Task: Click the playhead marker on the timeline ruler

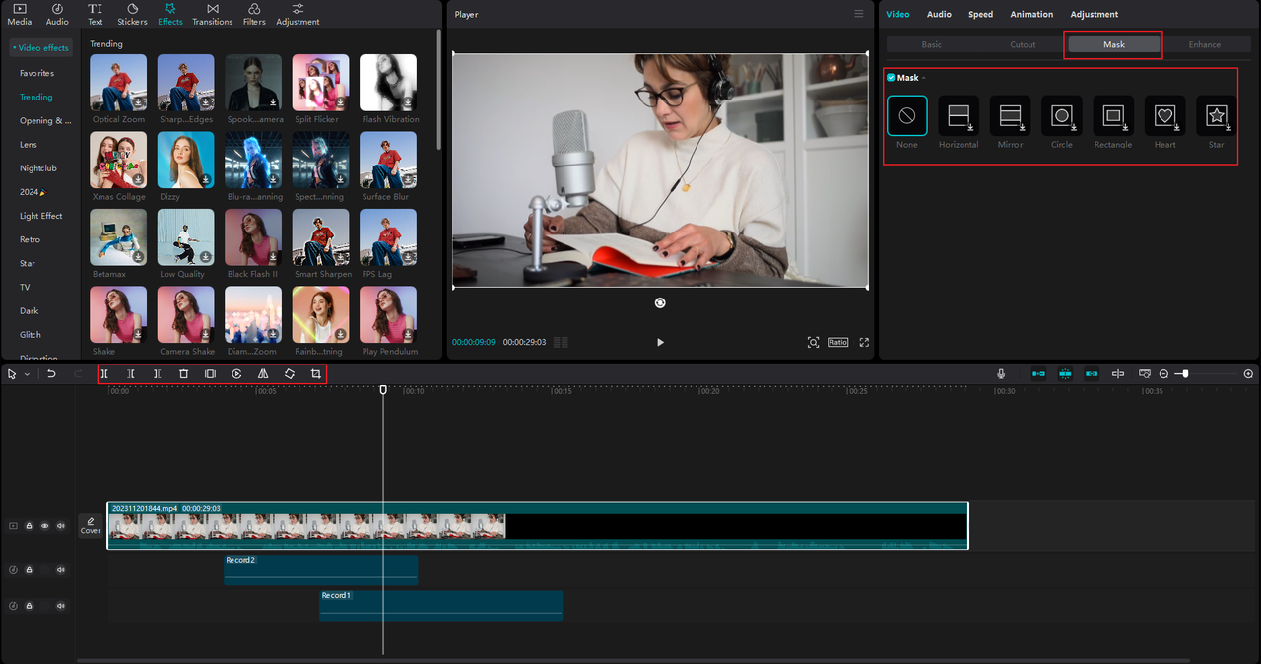Action: pyautogui.click(x=383, y=390)
